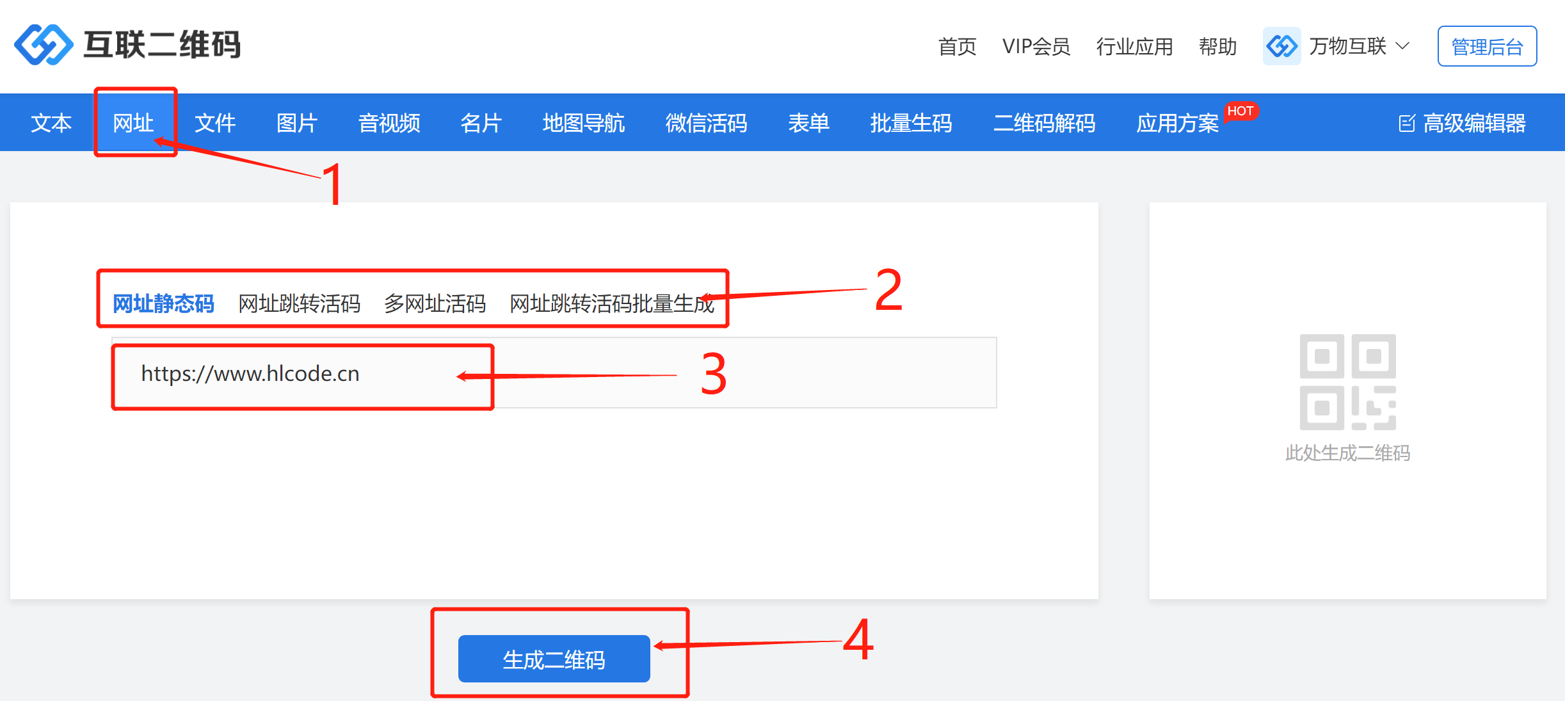Select the 网址静态码 sub-tab

coord(163,303)
